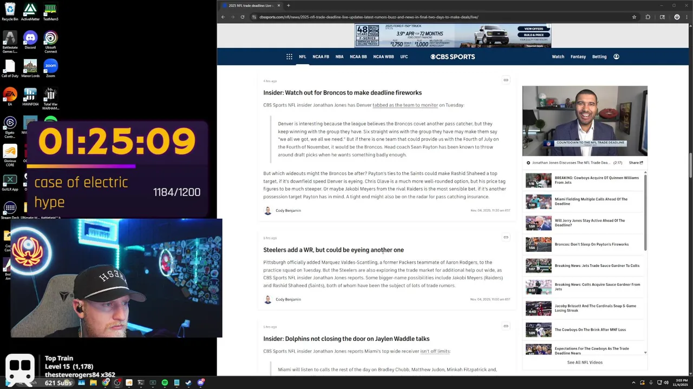Open Steam from the taskbar
This screenshot has width=693, height=389.
[188, 383]
